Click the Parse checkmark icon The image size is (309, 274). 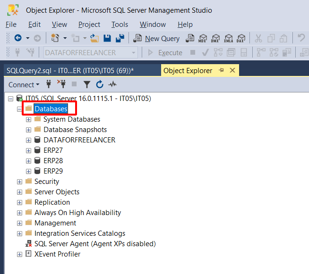point(205,52)
